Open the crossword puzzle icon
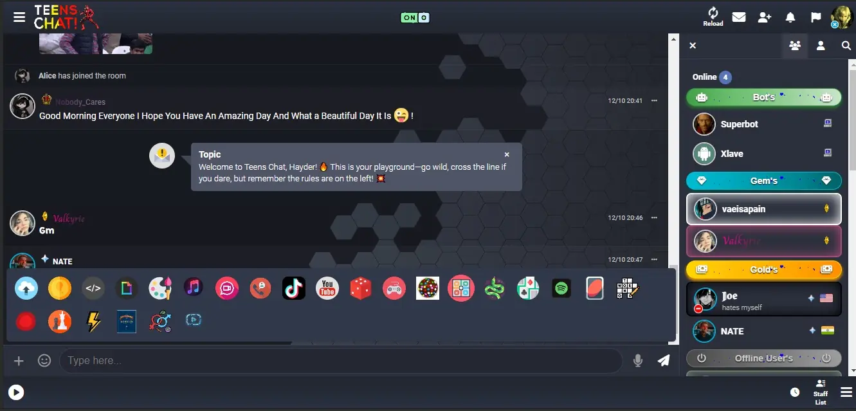Screen dimensions: 856x411 pyautogui.click(x=628, y=289)
